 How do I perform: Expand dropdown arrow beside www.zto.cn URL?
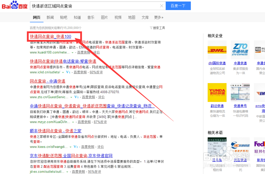click(x=71, y=97)
